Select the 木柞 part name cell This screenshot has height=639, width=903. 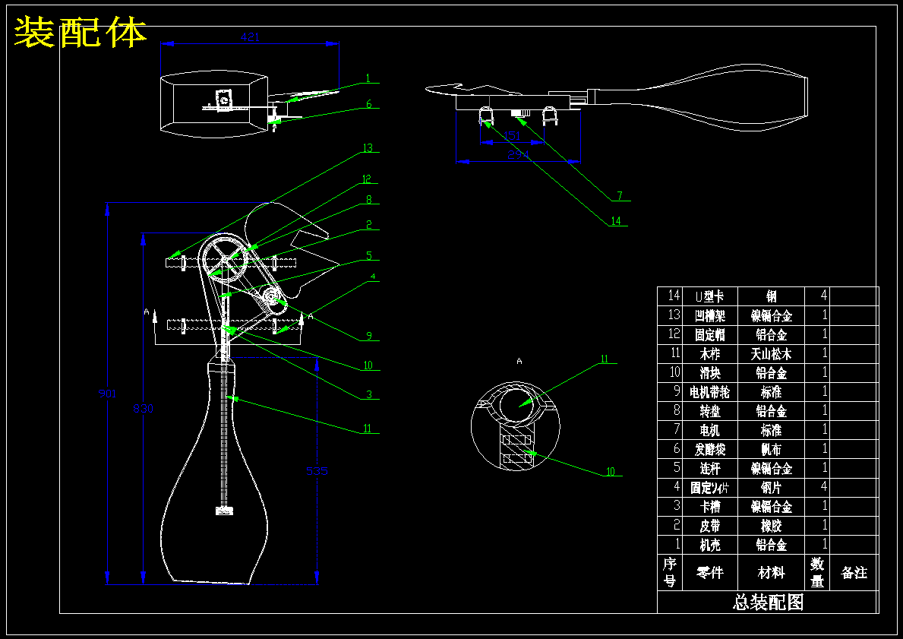[709, 354]
